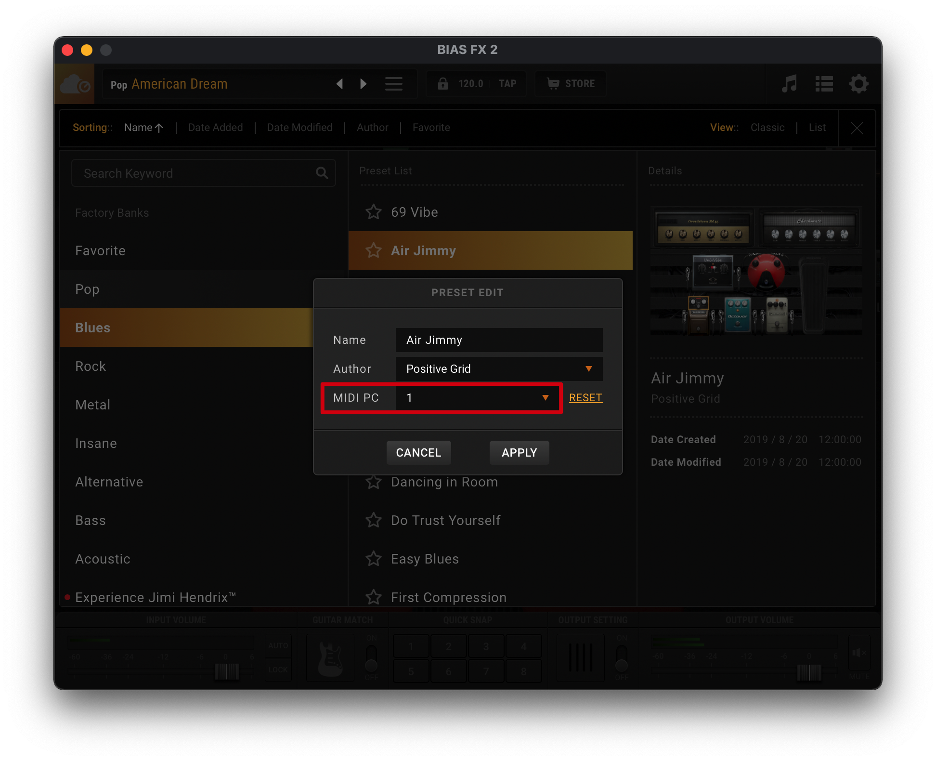Click the Guitar Match guitar icon
This screenshot has height=761, width=936.
tap(330, 658)
